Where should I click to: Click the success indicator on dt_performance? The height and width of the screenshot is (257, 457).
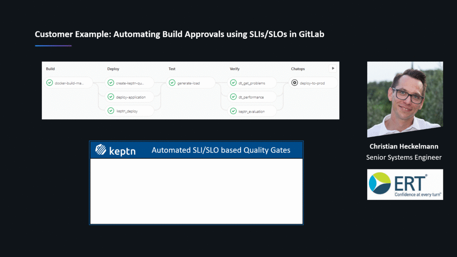tap(233, 97)
